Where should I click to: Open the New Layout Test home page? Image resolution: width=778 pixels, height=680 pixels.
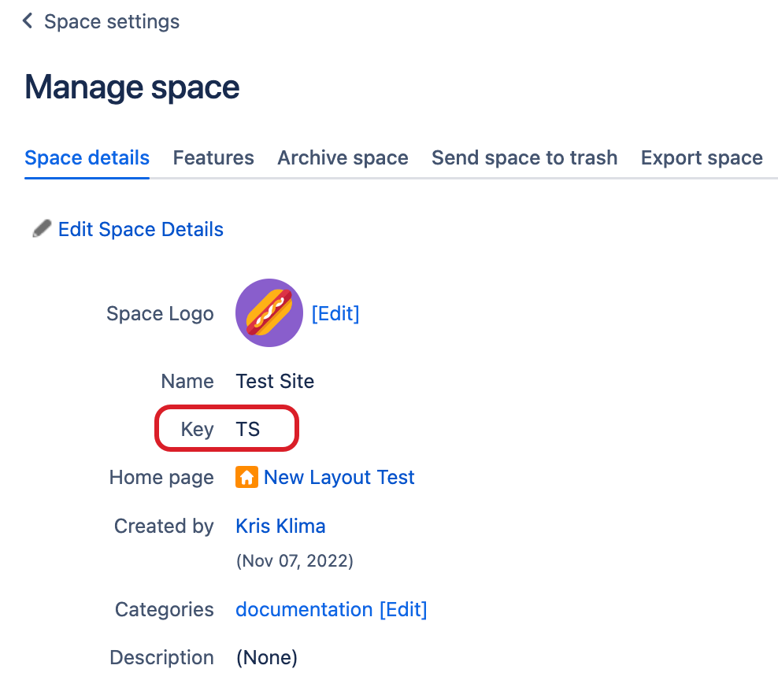(339, 477)
